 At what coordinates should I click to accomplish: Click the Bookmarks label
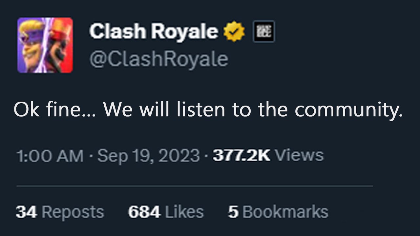(285, 212)
